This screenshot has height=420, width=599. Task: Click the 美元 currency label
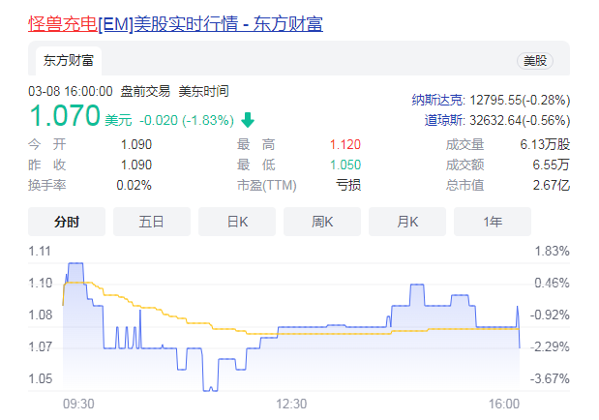pyautogui.click(x=118, y=120)
